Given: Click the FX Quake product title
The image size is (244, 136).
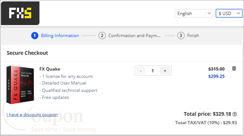Looking at the screenshot, I should click(50, 69).
